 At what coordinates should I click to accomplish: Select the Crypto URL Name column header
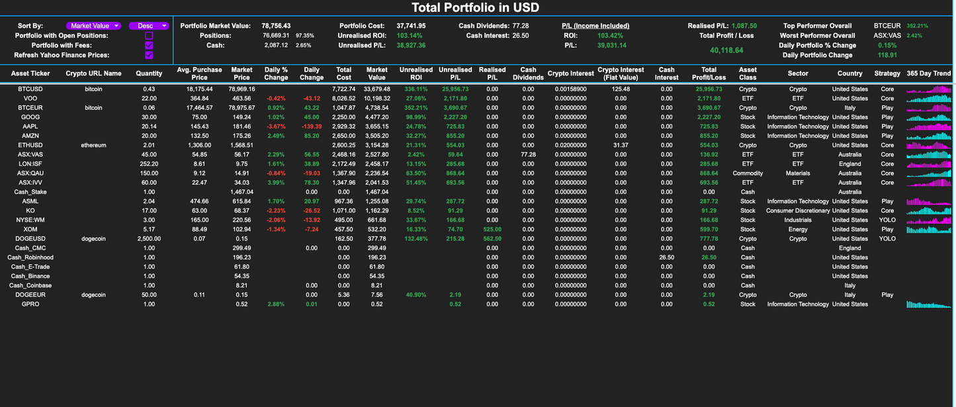(x=93, y=73)
